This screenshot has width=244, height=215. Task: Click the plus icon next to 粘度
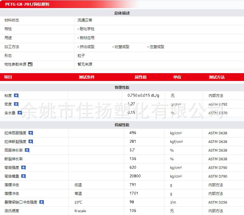pyautogui.click(x=16, y=95)
